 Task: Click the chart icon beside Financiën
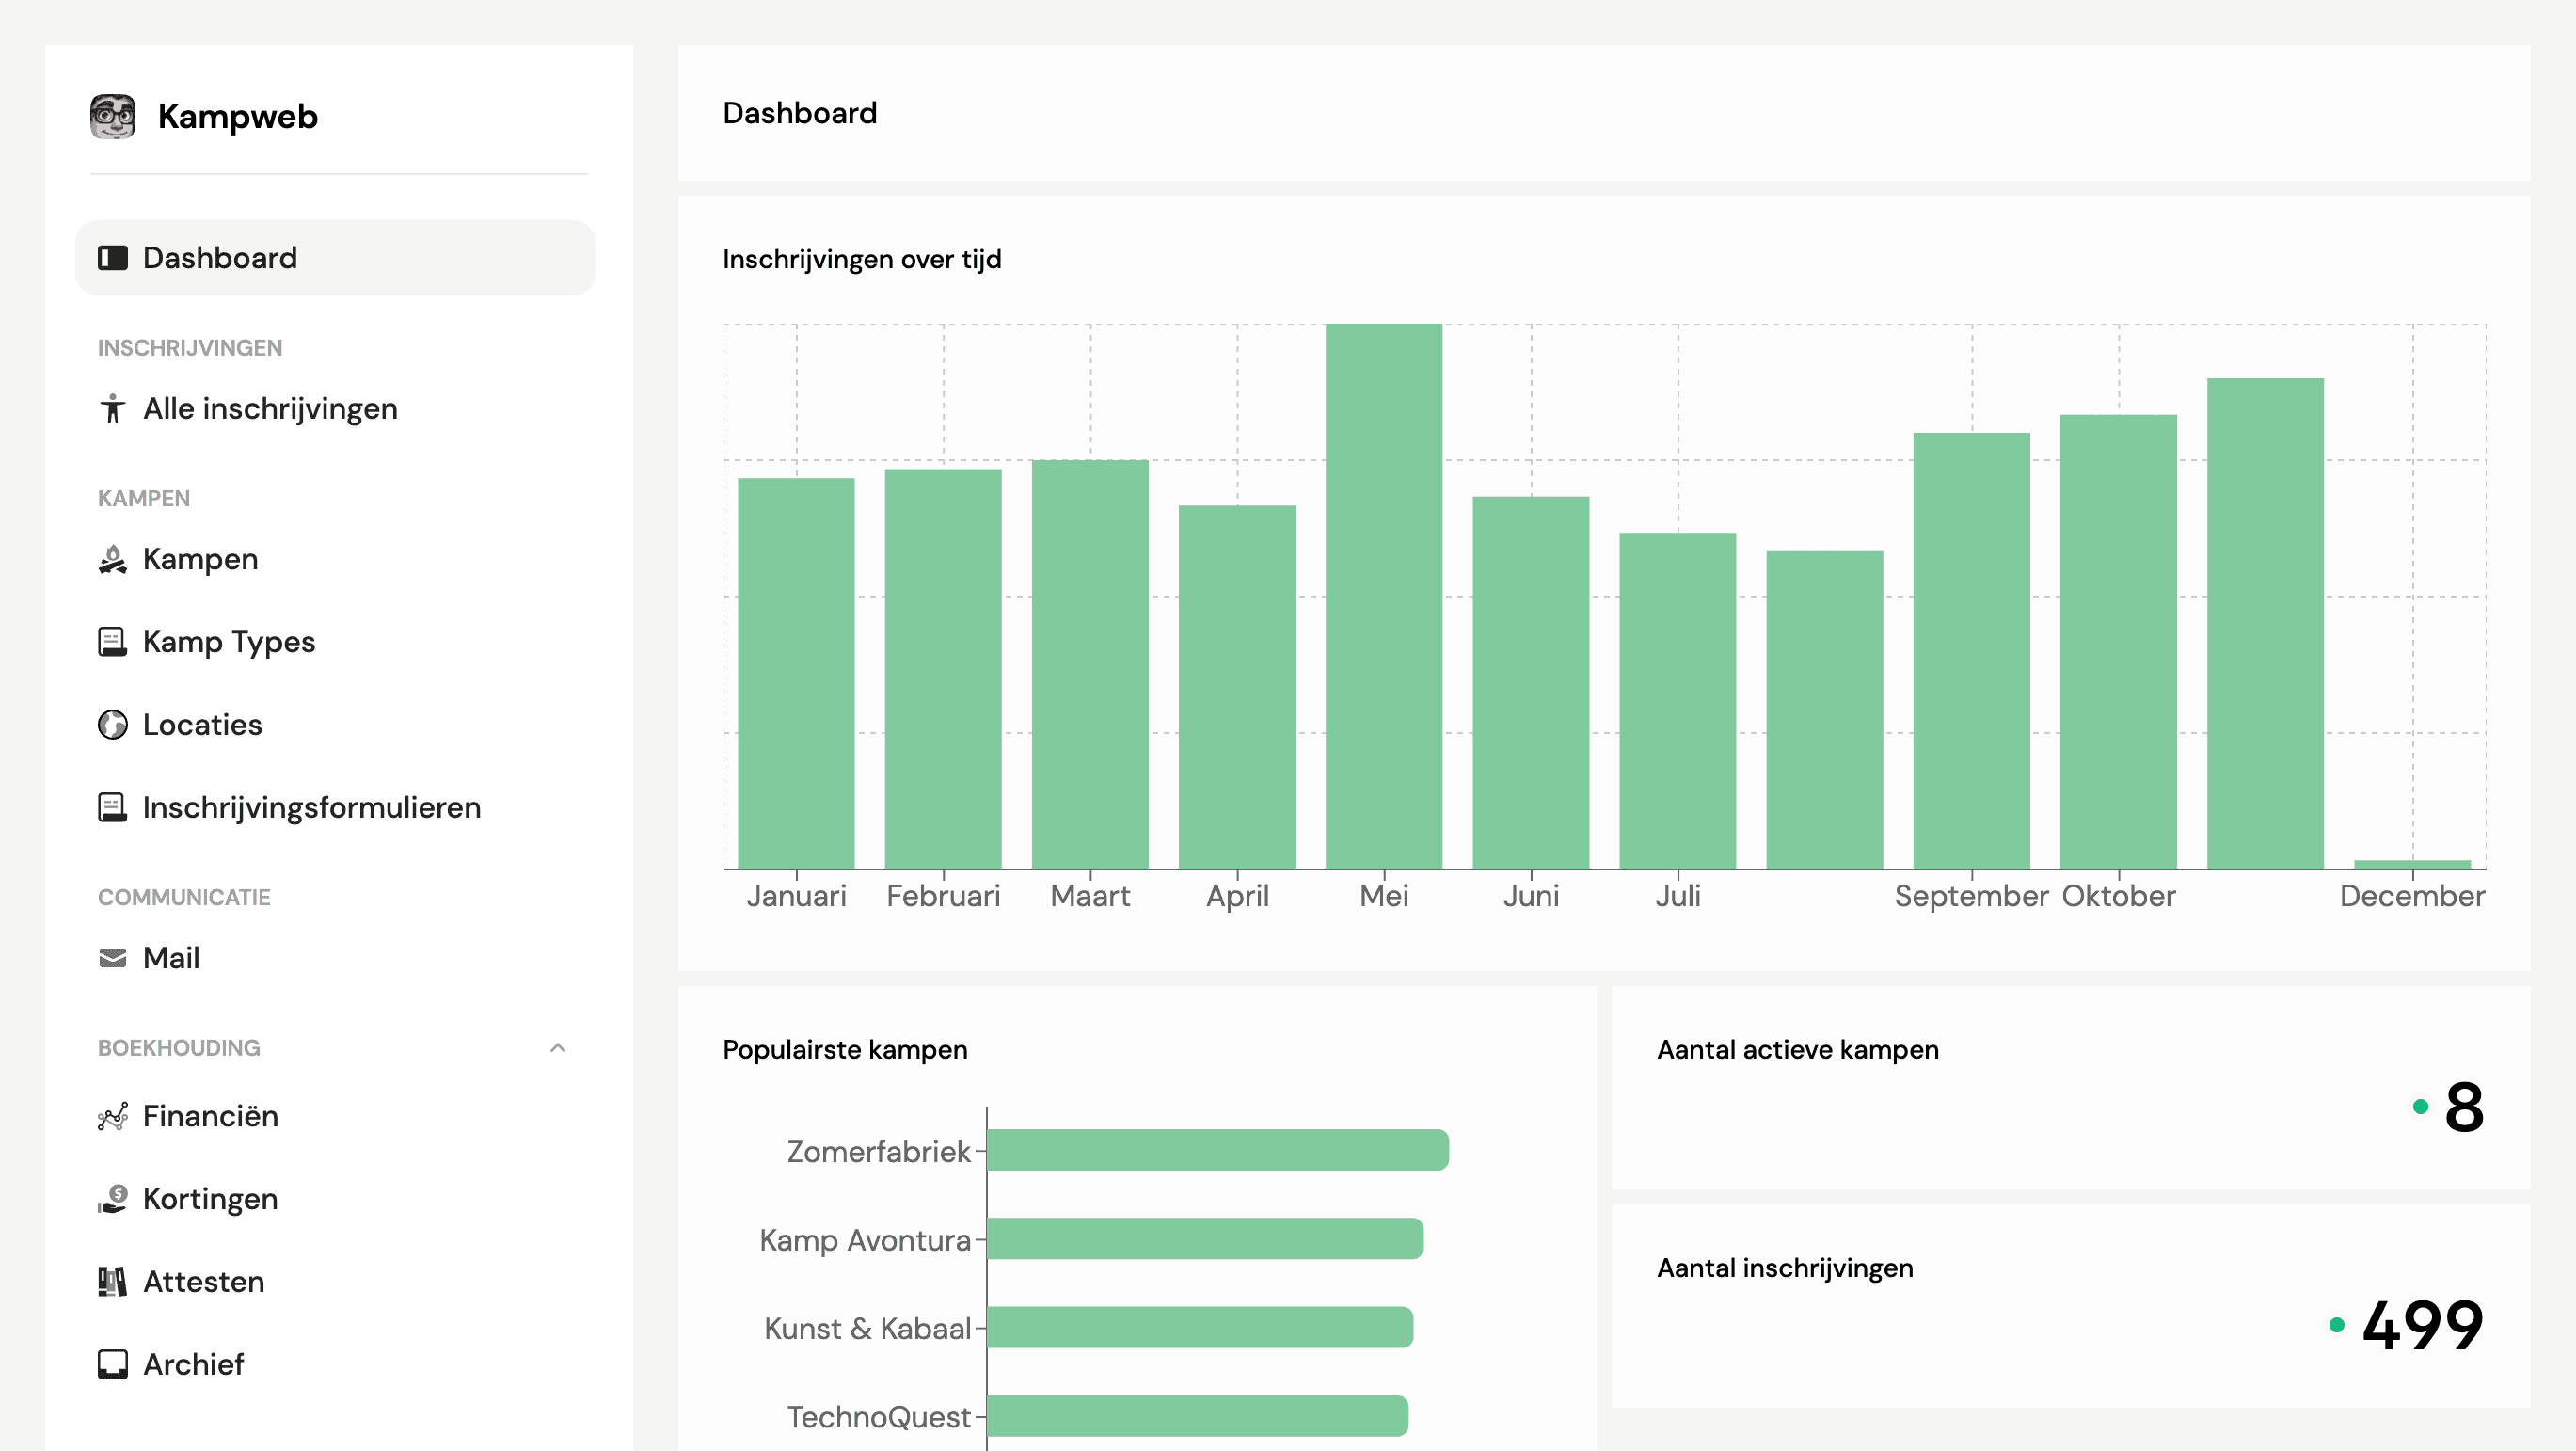[x=113, y=1116]
